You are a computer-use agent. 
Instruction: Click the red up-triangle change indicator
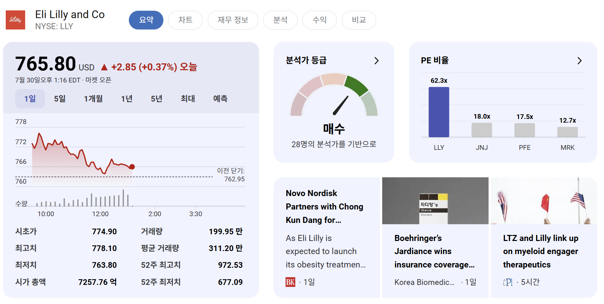pos(104,67)
